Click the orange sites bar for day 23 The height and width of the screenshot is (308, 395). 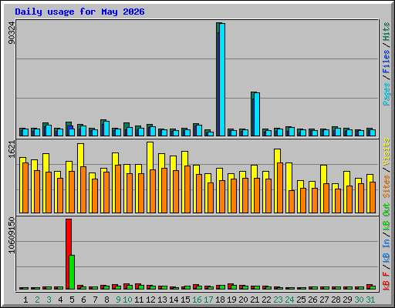click(280, 188)
